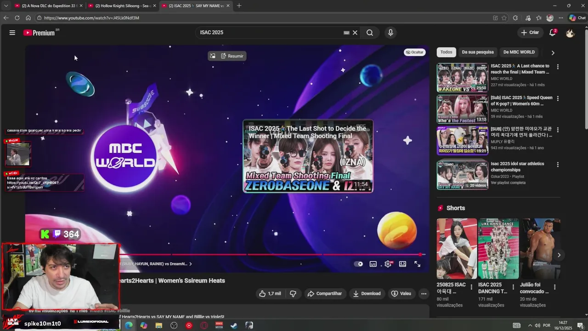Click 'Ver playlist completa' link
The width and height of the screenshot is (588, 331).
click(x=508, y=183)
